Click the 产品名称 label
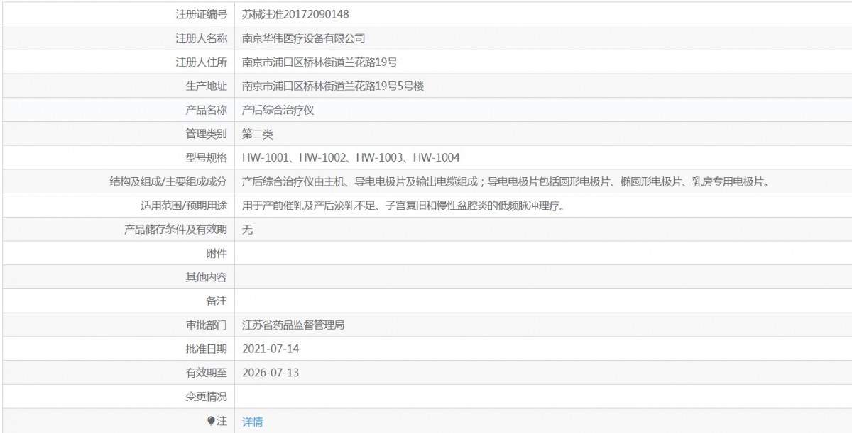Screen dimensions: 852x433 [206, 110]
